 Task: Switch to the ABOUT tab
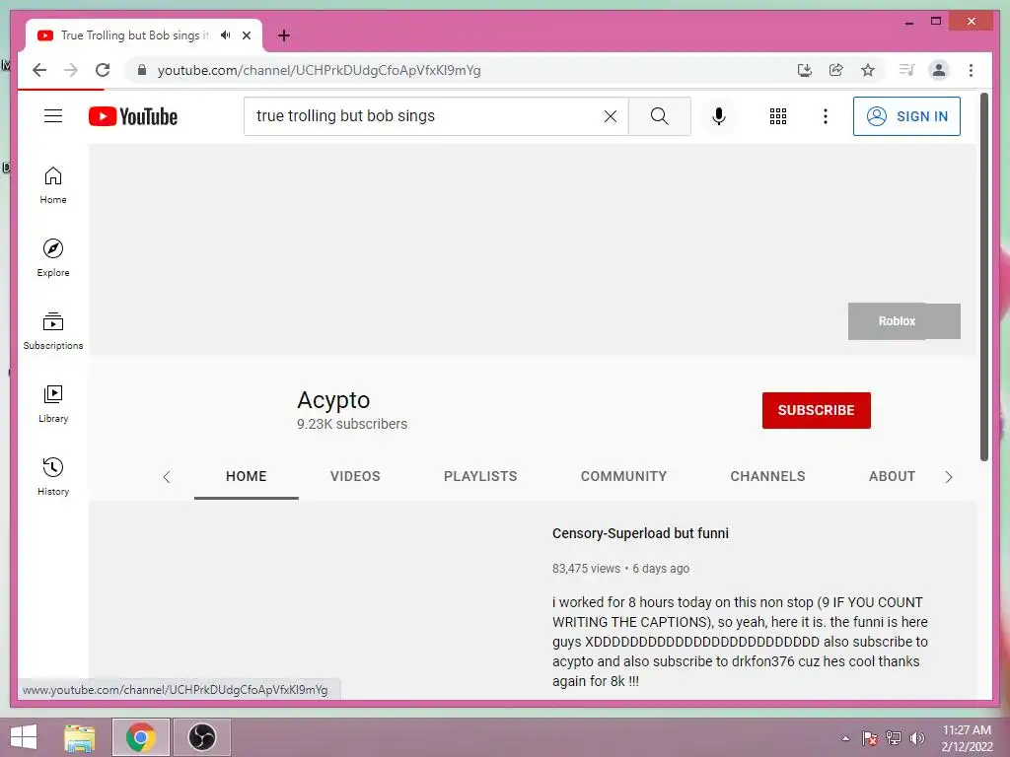click(892, 476)
